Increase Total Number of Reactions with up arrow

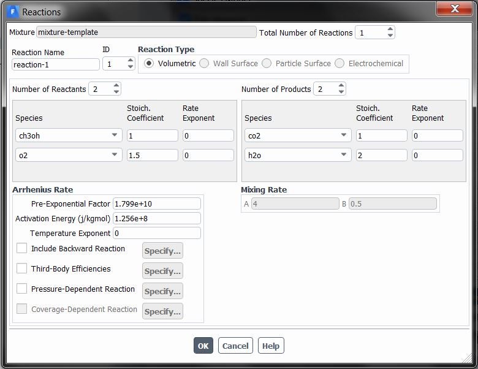click(x=390, y=29)
